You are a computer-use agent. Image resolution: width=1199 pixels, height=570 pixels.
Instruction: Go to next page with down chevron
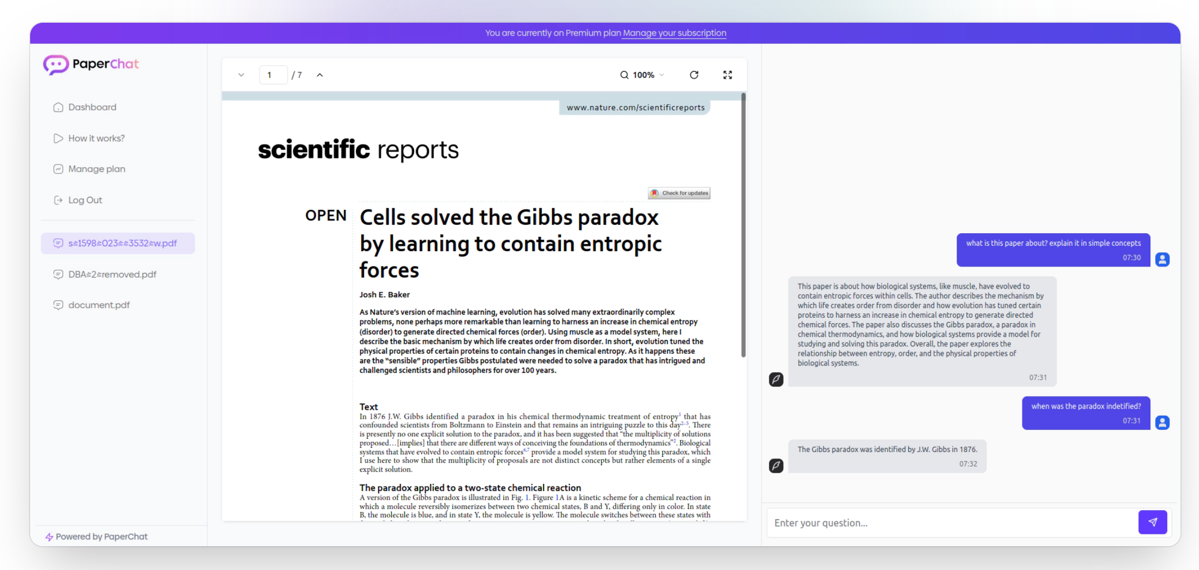(x=241, y=75)
